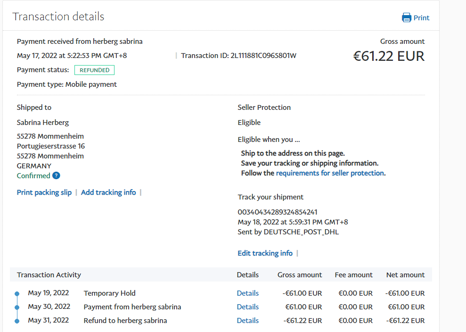The width and height of the screenshot is (466, 332).
Task: Click the Confirmed address help question icon
Action: click(x=56, y=176)
